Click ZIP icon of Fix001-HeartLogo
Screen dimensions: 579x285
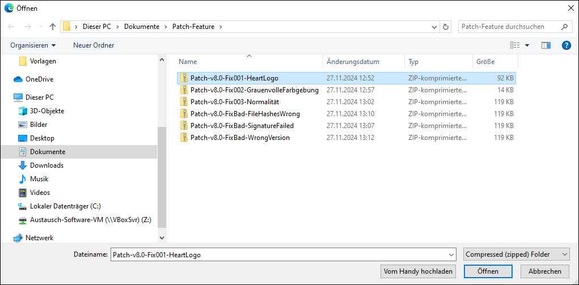coord(184,78)
